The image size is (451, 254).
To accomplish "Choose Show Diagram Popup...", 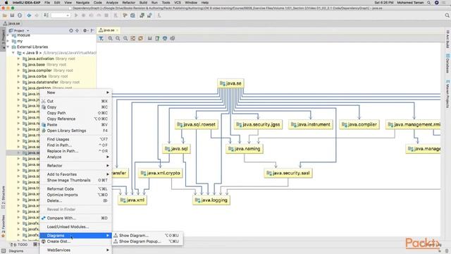I will tap(147, 241).
